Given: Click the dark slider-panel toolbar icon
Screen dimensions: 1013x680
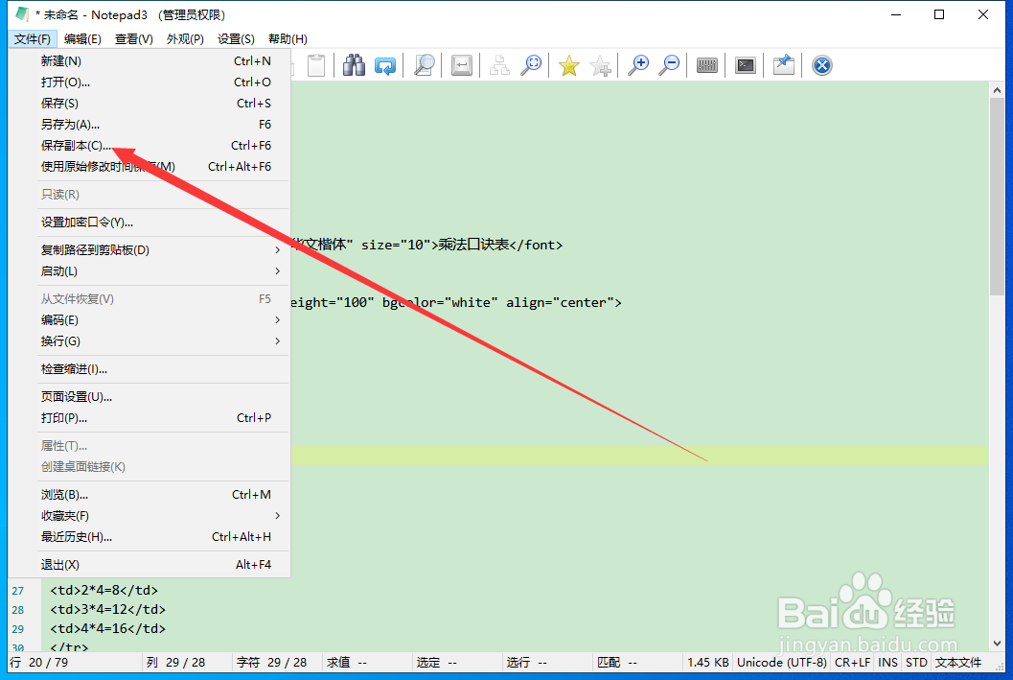Looking at the screenshot, I should pos(706,65).
